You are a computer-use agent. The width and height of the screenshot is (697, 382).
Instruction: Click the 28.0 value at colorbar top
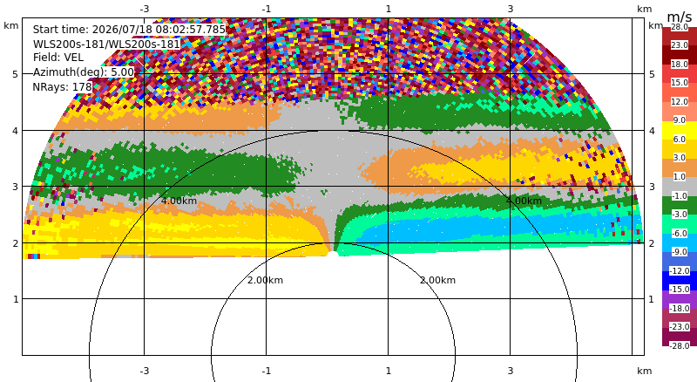click(x=680, y=27)
